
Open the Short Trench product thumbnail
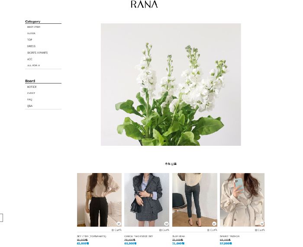(x=242, y=200)
